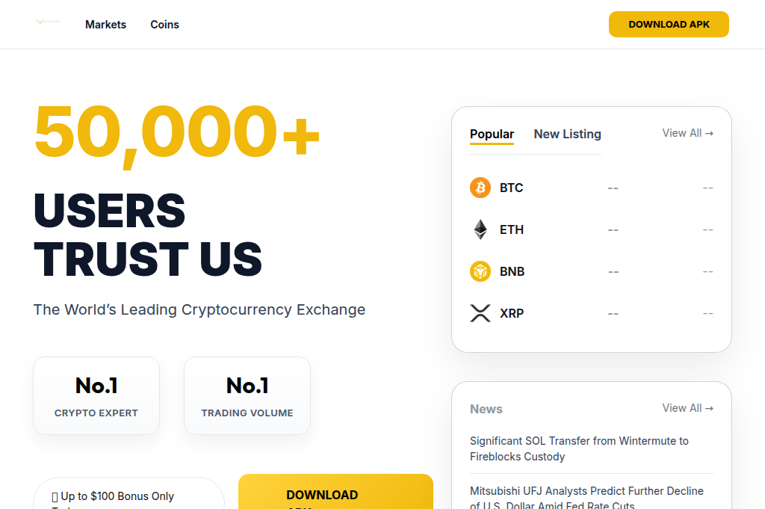Click the BNB coin icon
The image size is (765, 509).
coord(480,271)
